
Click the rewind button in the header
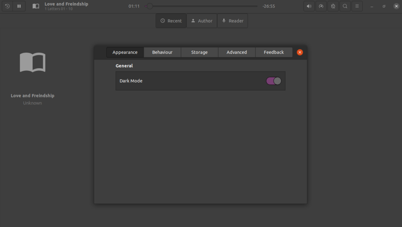(7, 6)
